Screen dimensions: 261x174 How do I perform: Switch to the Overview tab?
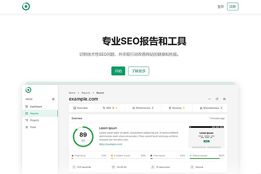point(82,108)
